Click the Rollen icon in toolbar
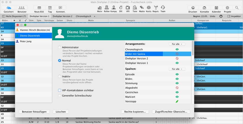243x124 pixels. [107, 8]
